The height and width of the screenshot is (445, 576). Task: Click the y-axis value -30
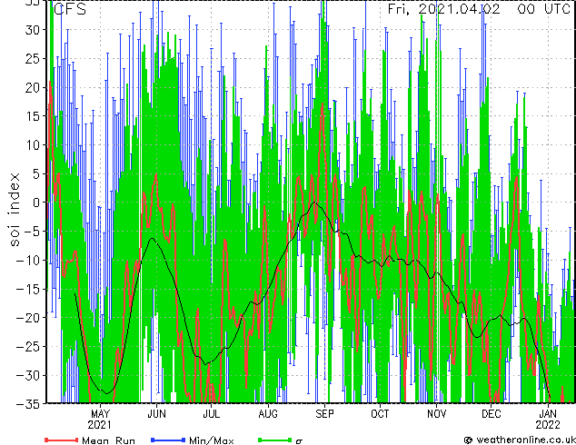[x=29, y=376]
